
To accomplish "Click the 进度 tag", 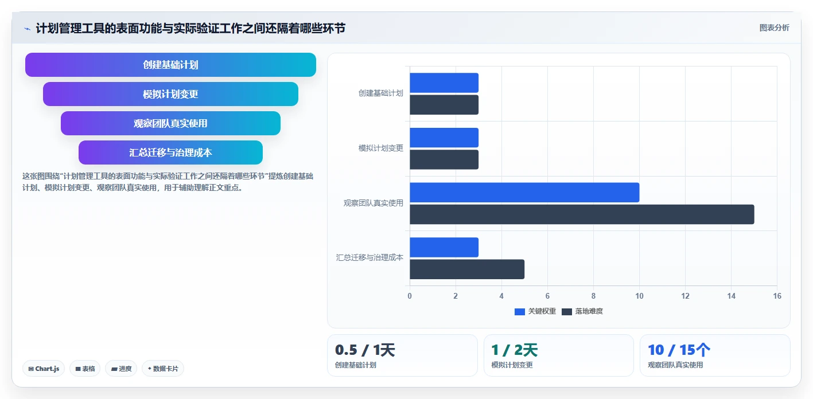I will (121, 369).
